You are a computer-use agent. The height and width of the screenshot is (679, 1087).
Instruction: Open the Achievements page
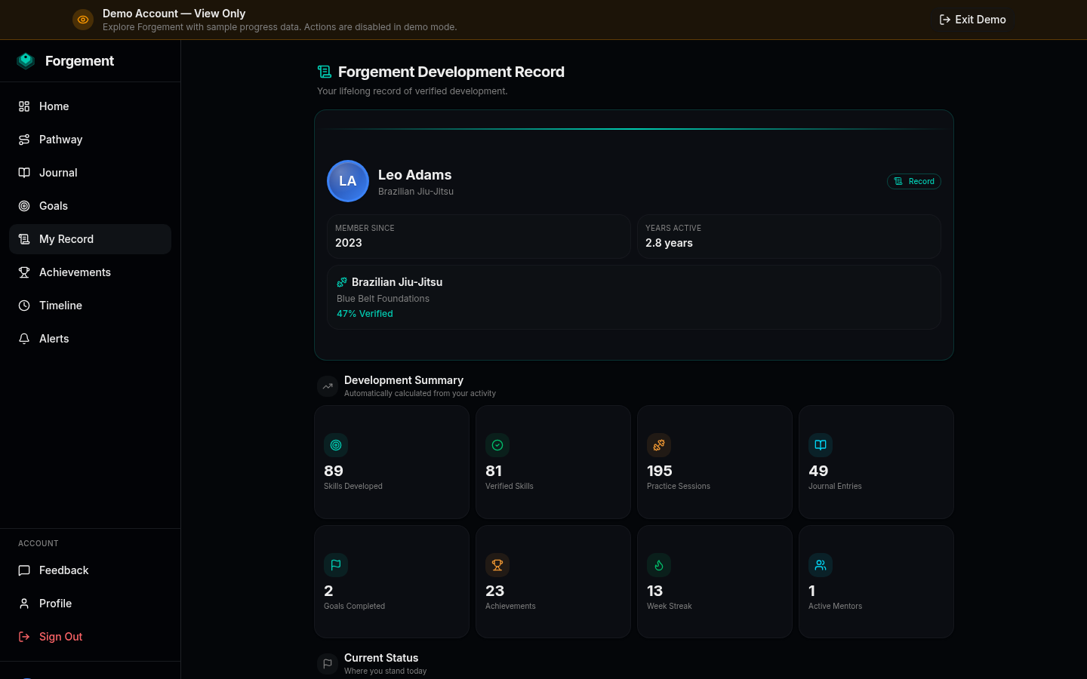coord(90,272)
